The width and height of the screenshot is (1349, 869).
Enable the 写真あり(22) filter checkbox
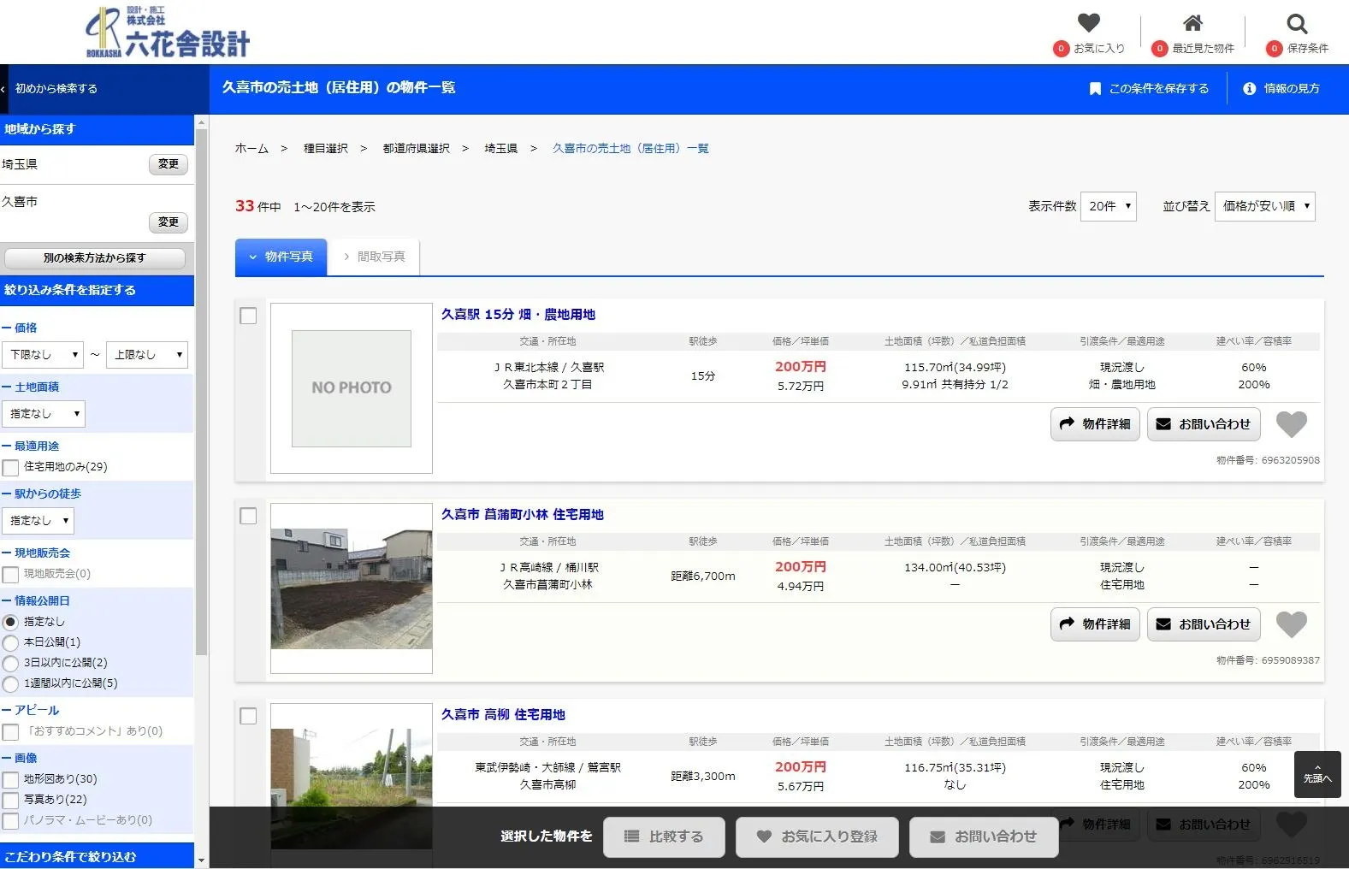point(11,801)
